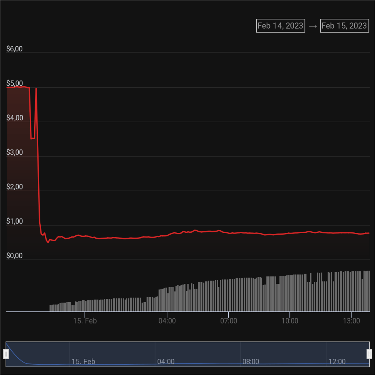Click the 15. Feb label in range navigator

pyautogui.click(x=83, y=362)
